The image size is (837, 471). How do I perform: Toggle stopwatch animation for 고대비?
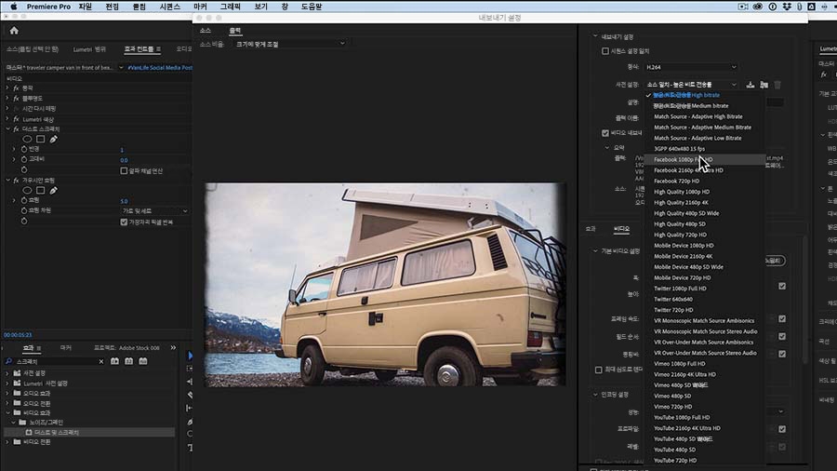point(24,159)
